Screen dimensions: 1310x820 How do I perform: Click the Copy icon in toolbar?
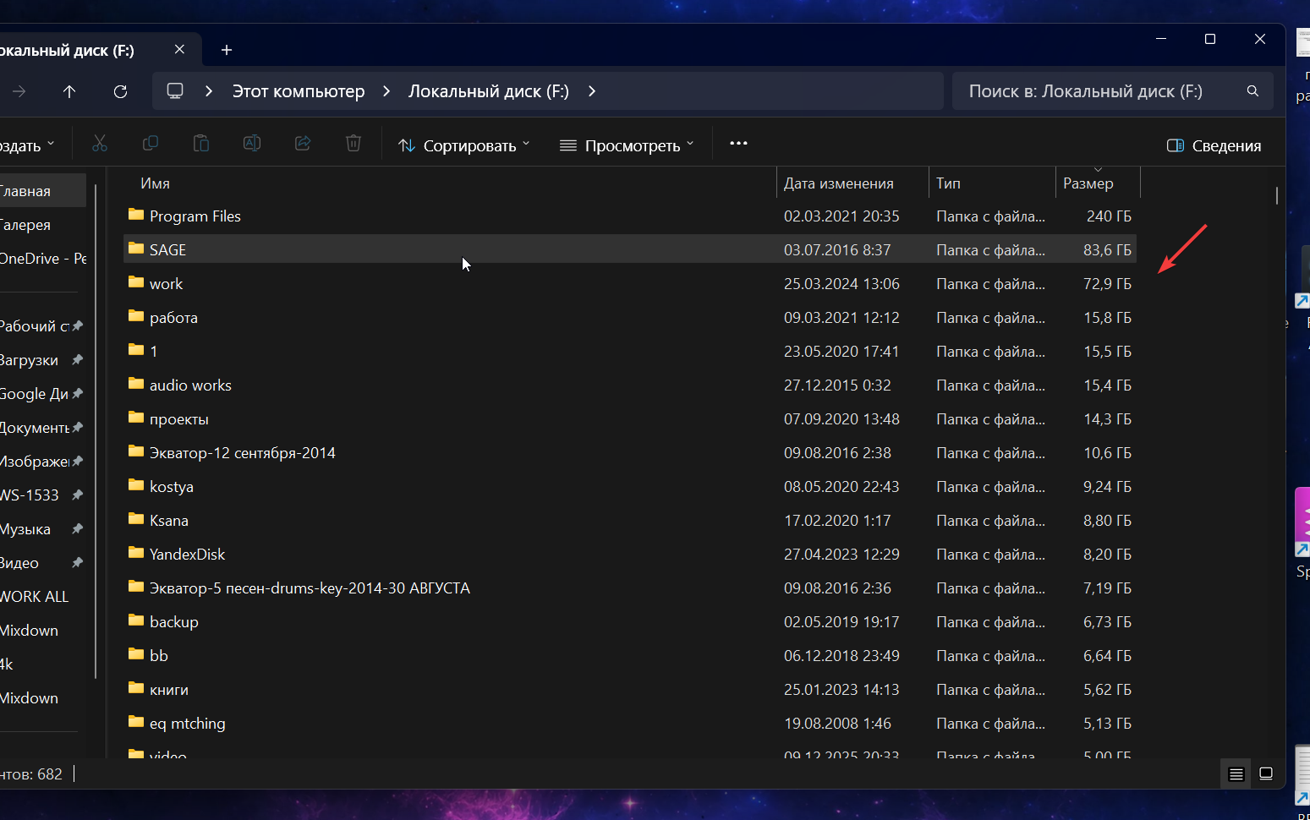pyautogui.click(x=151, y=144)
